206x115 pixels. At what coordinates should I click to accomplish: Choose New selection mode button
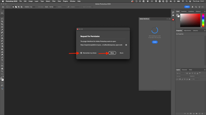pyautogui.click(x=13, y=7)
